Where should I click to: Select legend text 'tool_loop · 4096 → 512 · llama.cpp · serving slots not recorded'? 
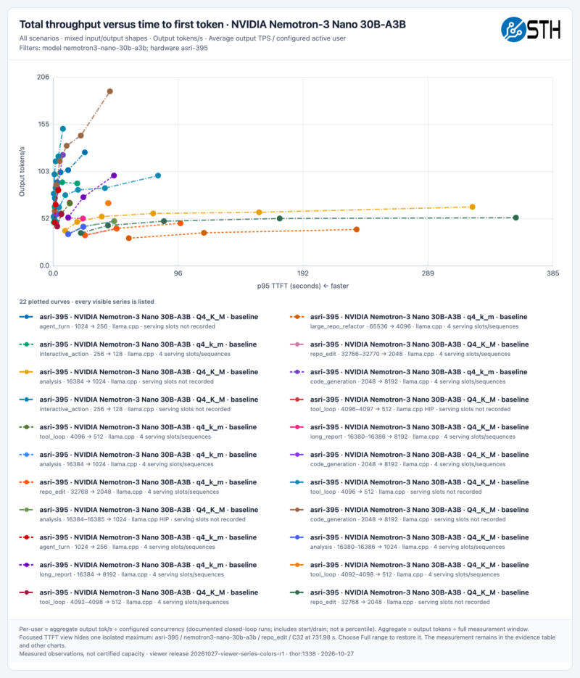(x=396, y=492)
